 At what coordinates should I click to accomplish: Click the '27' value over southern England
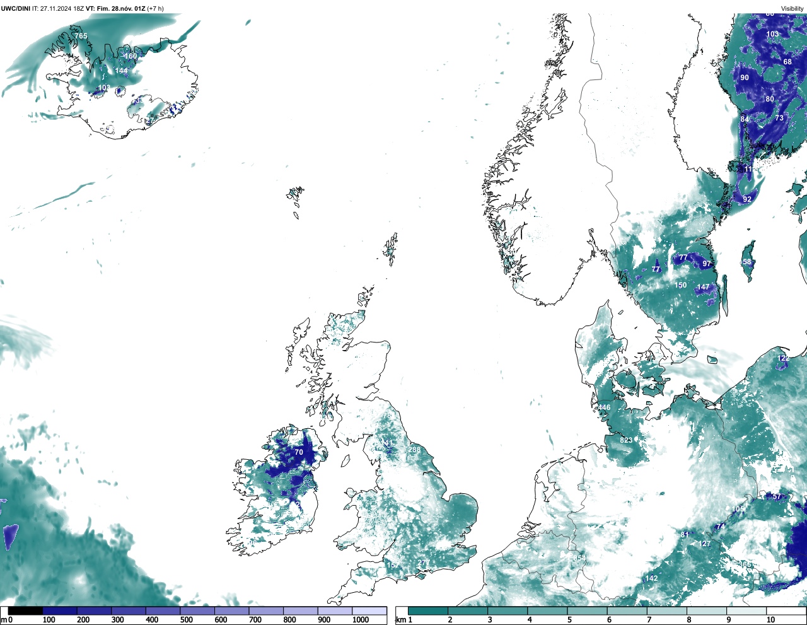(x=422, y=563)
